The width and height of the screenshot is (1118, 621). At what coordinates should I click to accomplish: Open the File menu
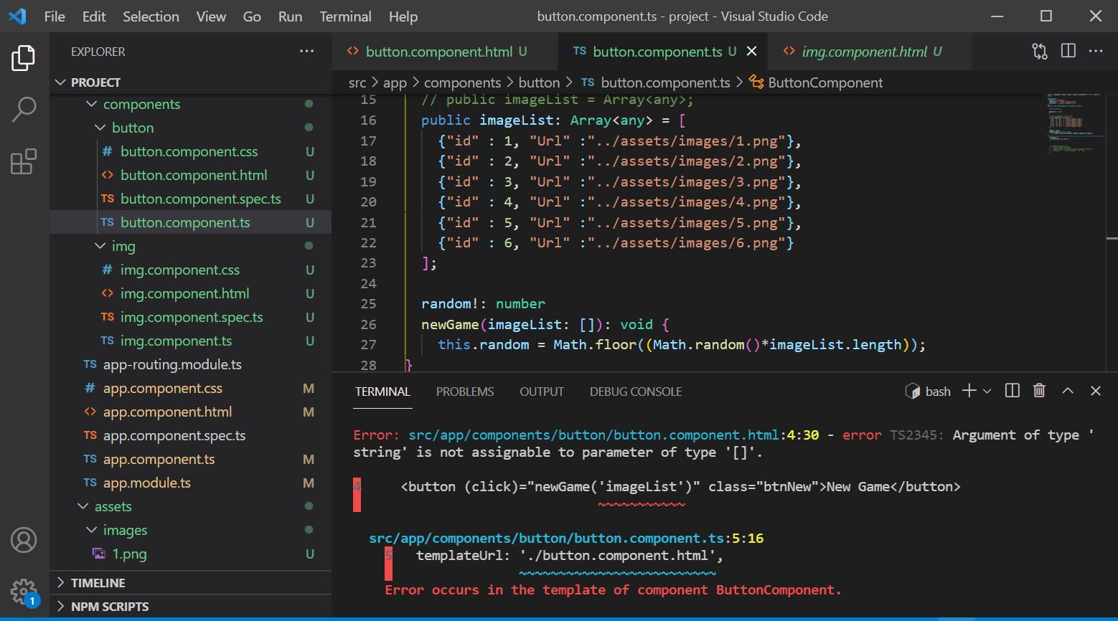55,16
